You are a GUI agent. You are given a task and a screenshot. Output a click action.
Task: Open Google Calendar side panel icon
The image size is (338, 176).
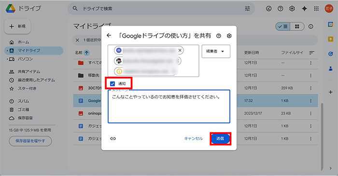tap(330, 24)
